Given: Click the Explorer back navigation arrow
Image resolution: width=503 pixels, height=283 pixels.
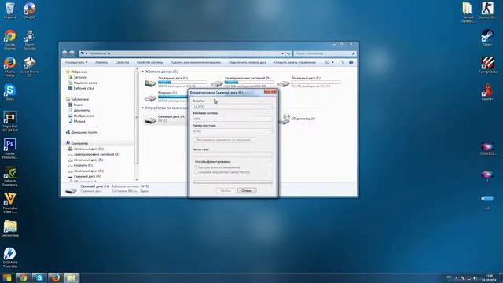Looking at the screenshot, I should point(64,53).
